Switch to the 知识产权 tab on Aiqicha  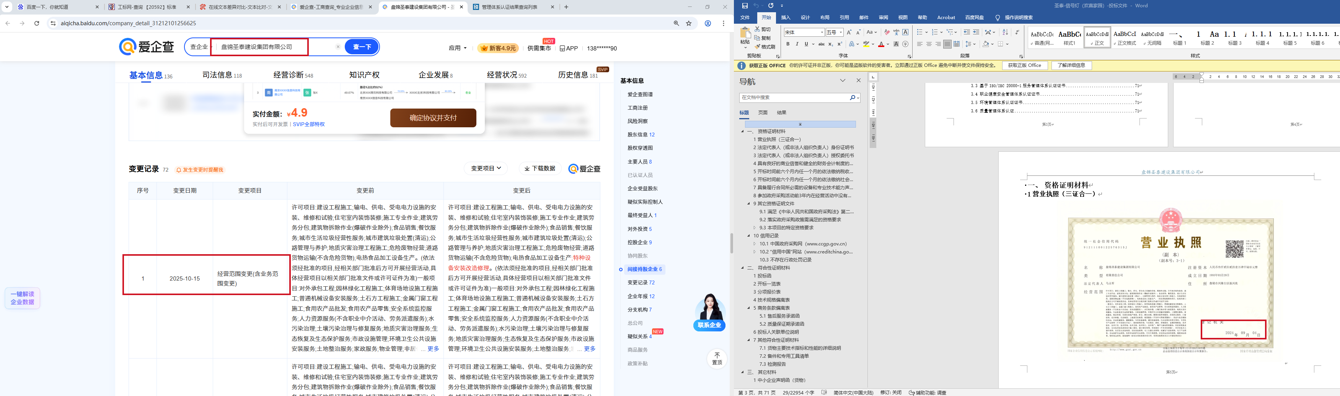pos(364,75)
